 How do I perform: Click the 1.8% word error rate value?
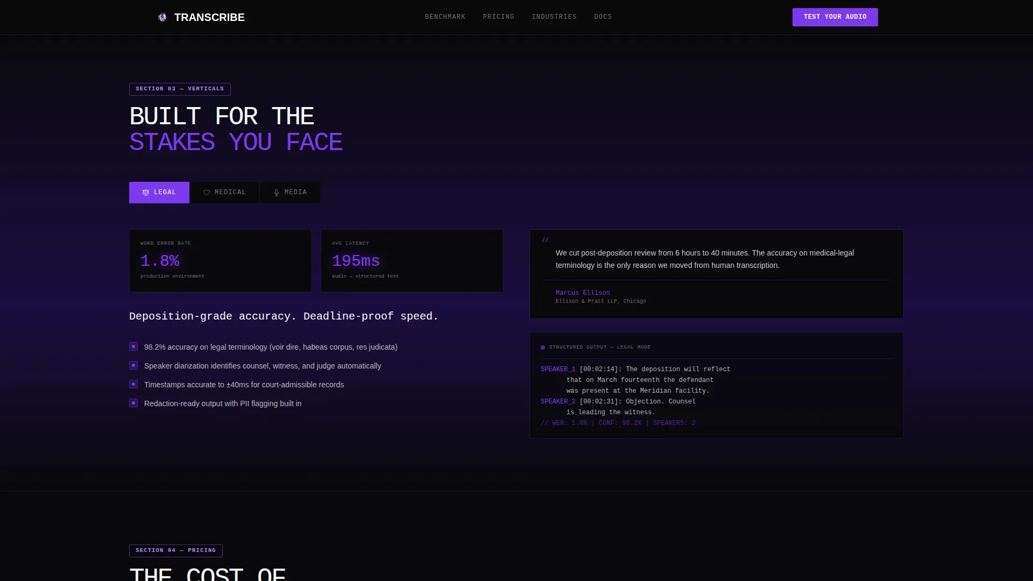click(160, 261)
